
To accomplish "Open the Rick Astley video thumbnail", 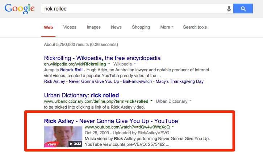I will (63, 136).
